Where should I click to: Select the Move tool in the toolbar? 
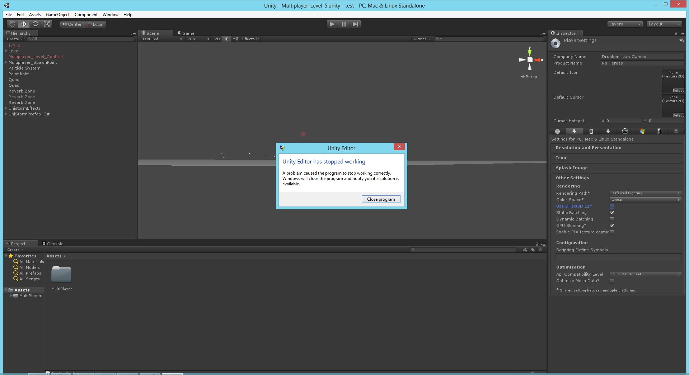tap(24, 24)
